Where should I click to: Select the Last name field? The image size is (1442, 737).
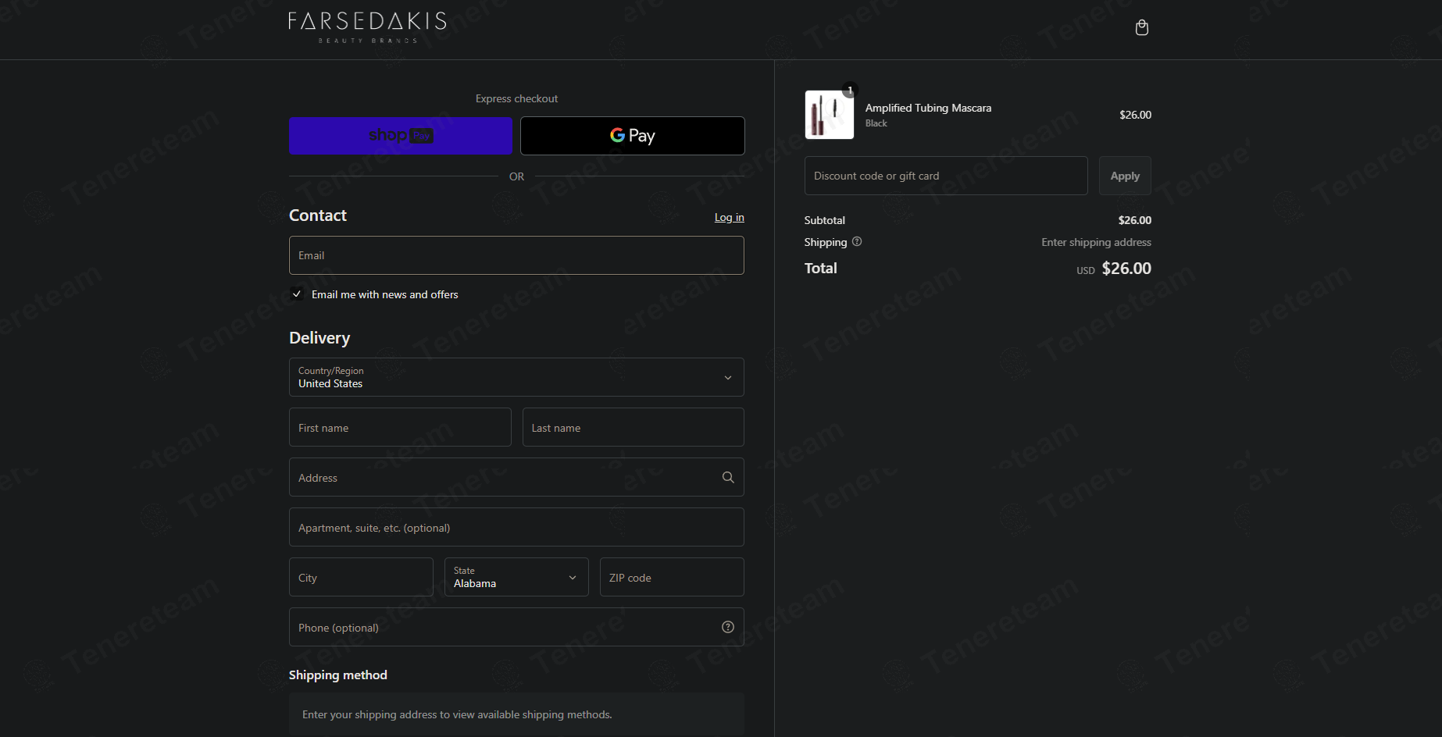[x=634, y=427]
